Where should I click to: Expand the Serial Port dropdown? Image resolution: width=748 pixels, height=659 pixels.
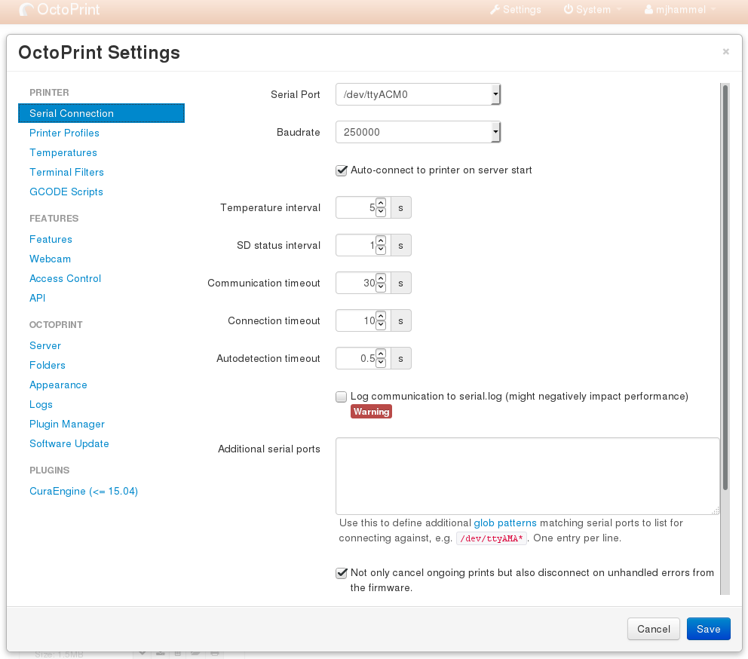[x=418, y=94]
